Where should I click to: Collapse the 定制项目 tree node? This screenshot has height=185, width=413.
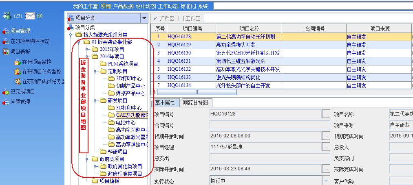(x=95, y=71)
